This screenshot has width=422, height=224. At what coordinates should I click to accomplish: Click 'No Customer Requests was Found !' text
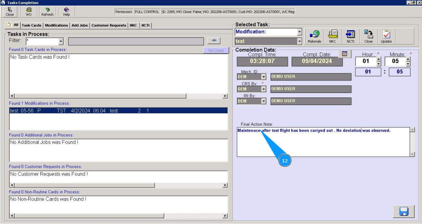pyautogui.click(x=49, y=174)
